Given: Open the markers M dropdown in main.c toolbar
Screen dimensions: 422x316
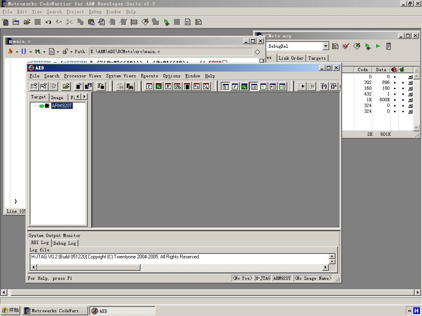Looking at the screenshot, I should tap(40, 51).
